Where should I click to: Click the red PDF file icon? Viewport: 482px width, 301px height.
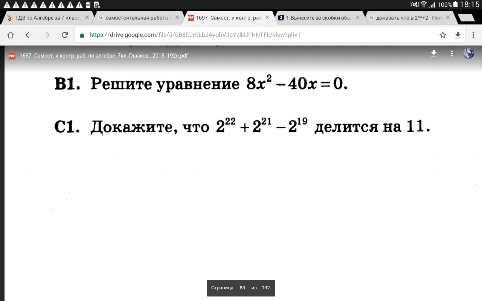(12, 56)
